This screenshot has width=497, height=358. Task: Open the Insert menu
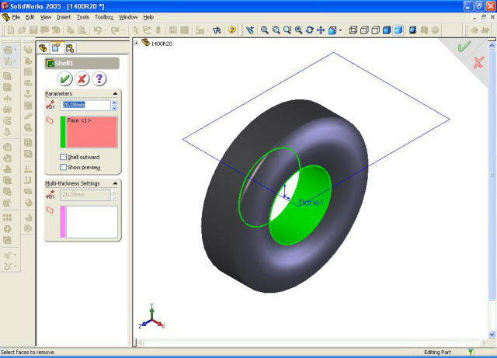tap(63, 16)
